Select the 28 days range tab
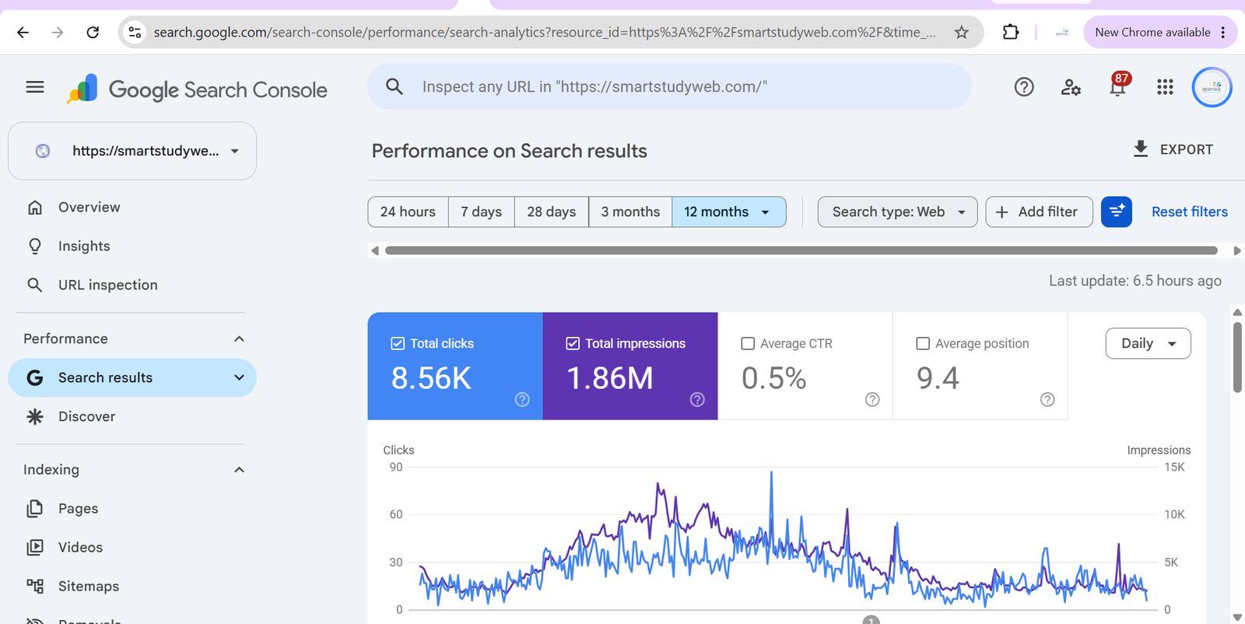This screenshot has height=624, width=1245. pyautogui.click(x=552, y=212)
